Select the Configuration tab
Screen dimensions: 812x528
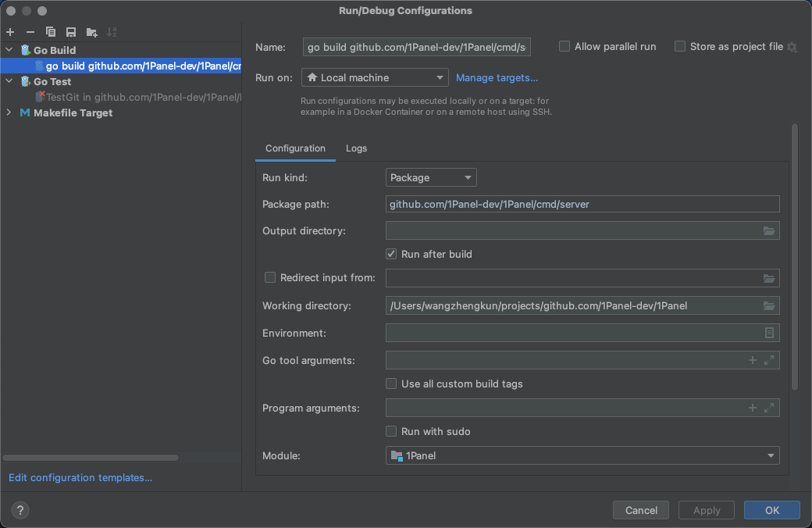point(295,148)
